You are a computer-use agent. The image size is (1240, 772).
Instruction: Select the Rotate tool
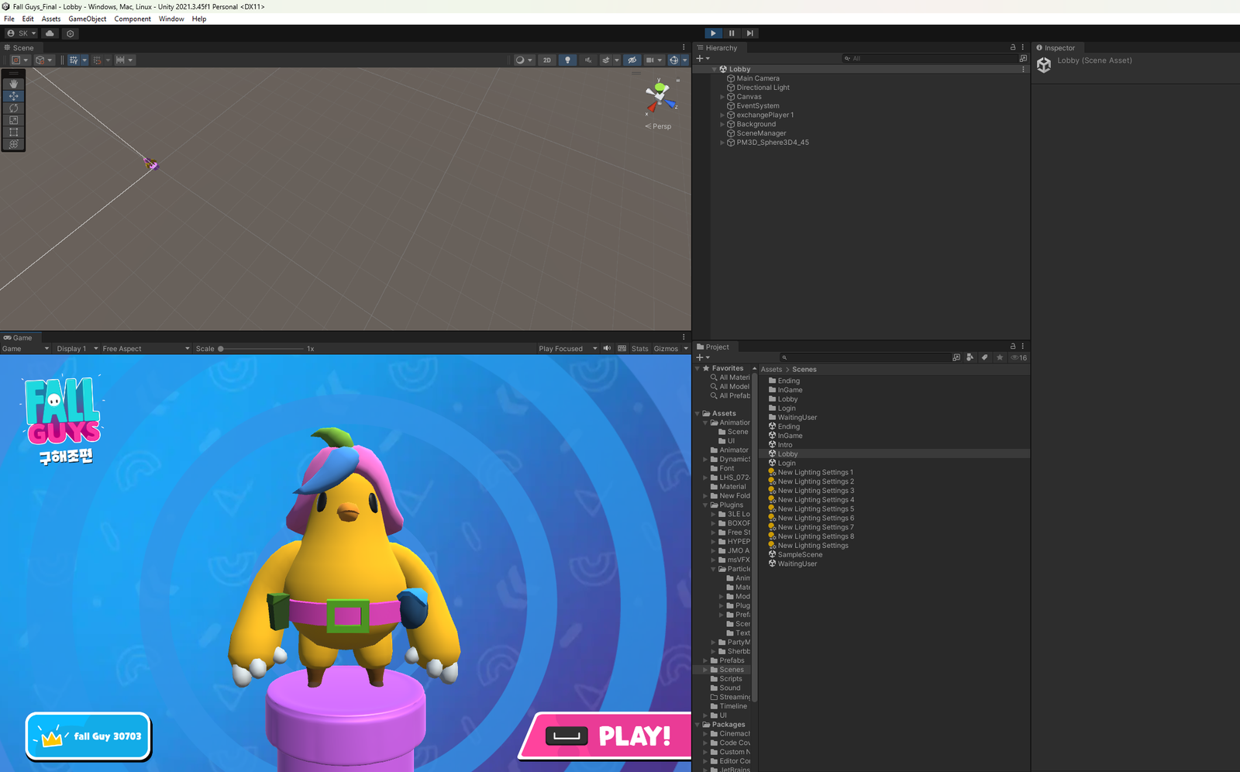pos(13,108)
